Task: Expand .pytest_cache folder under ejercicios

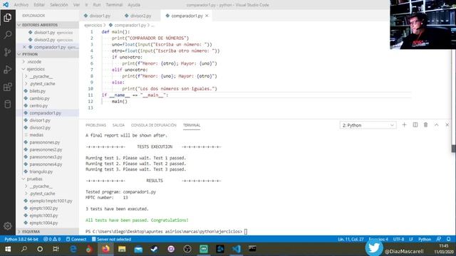Action: click(47, 84)
